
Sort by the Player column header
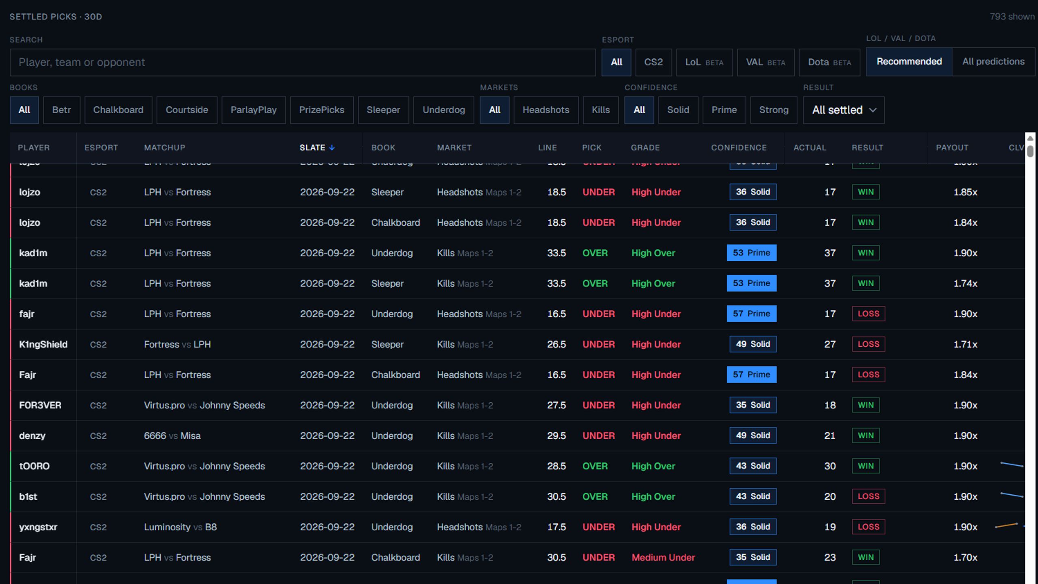(34, 148)
